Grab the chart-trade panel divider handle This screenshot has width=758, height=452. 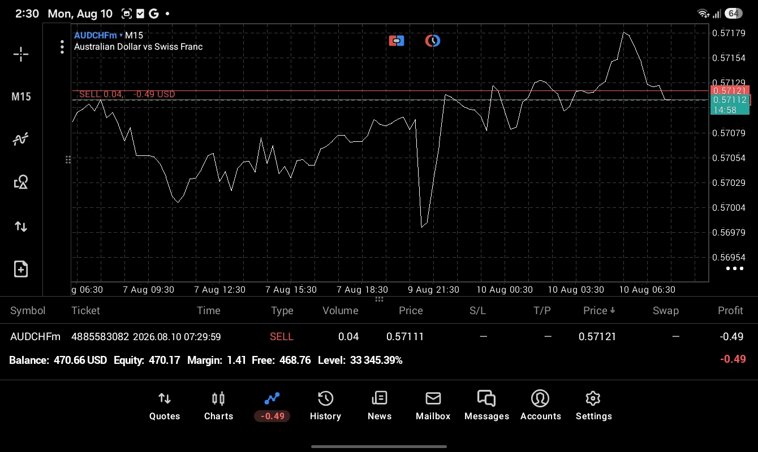click(x=379, y=299)
